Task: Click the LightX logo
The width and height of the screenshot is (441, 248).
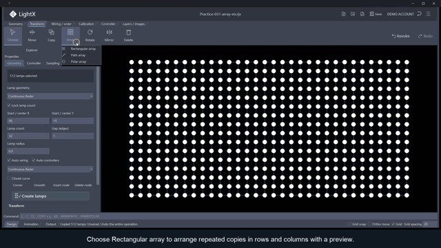Action: coord(22,14)
